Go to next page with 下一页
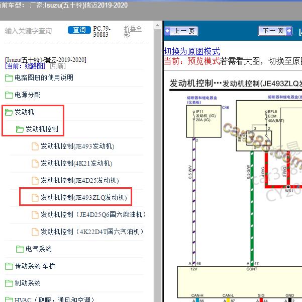 tap(275, 31)
